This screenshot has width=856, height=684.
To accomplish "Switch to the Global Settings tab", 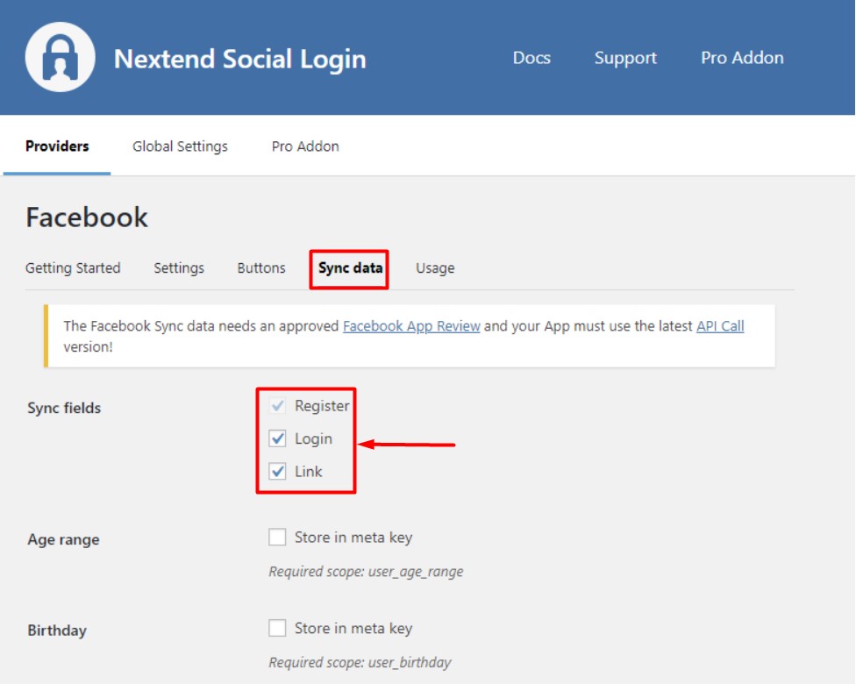I will [x=180, y=146].
